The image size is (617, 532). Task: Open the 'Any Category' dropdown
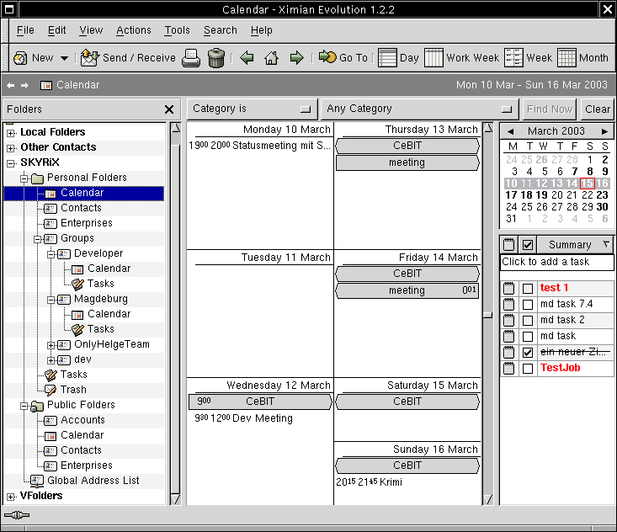(420, 109)
